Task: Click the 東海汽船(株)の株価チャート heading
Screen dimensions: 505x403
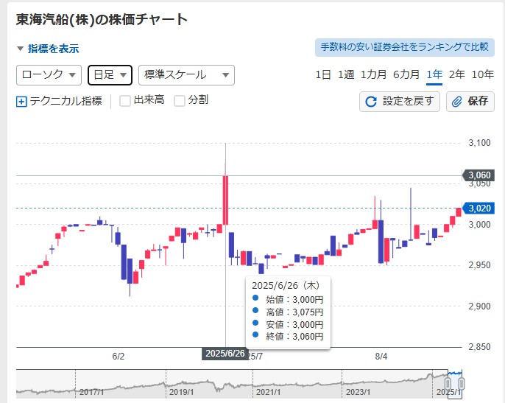Action: coord(102,20)
